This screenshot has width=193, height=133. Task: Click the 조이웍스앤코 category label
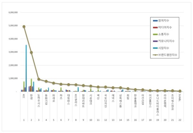pos(172,102)
